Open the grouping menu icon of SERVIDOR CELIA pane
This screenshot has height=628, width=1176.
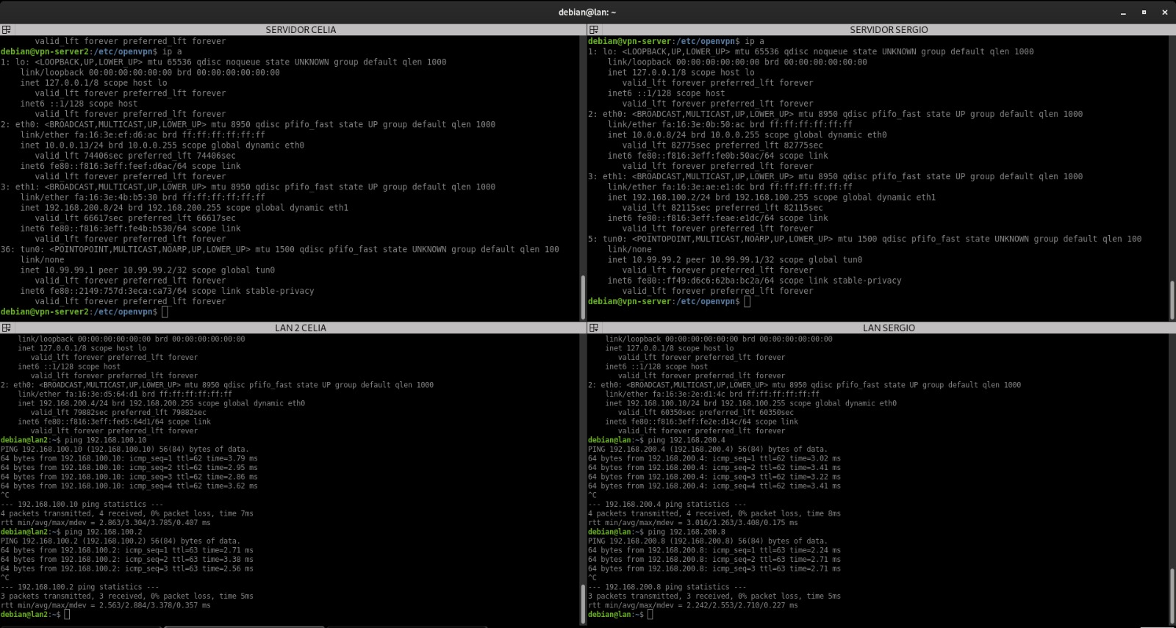(6, 30)
